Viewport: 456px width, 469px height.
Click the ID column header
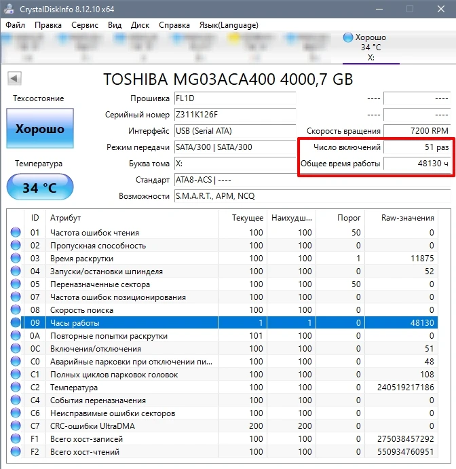(x=35, y=218)
